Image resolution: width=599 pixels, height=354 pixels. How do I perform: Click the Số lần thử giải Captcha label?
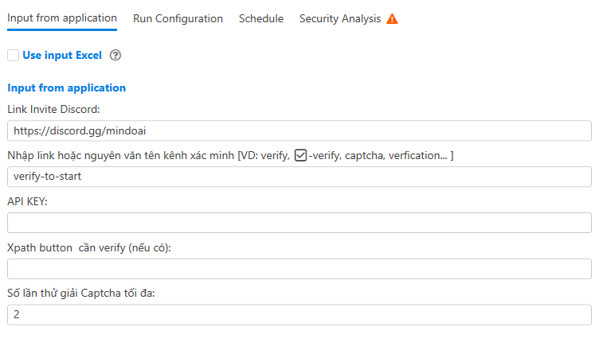click(x=81, y=294)
